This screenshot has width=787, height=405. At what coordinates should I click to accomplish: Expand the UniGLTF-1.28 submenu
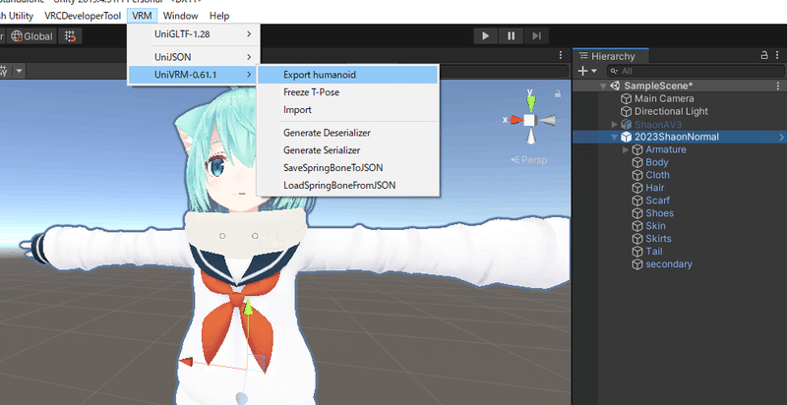(194, 34)
